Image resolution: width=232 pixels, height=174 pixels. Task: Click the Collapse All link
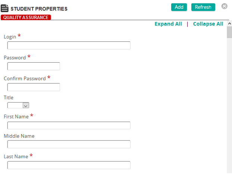pyautogui.click(x=208, y=24)
